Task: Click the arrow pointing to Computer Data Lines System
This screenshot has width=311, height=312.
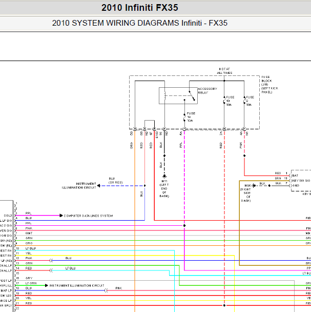Action: point(61,216)
